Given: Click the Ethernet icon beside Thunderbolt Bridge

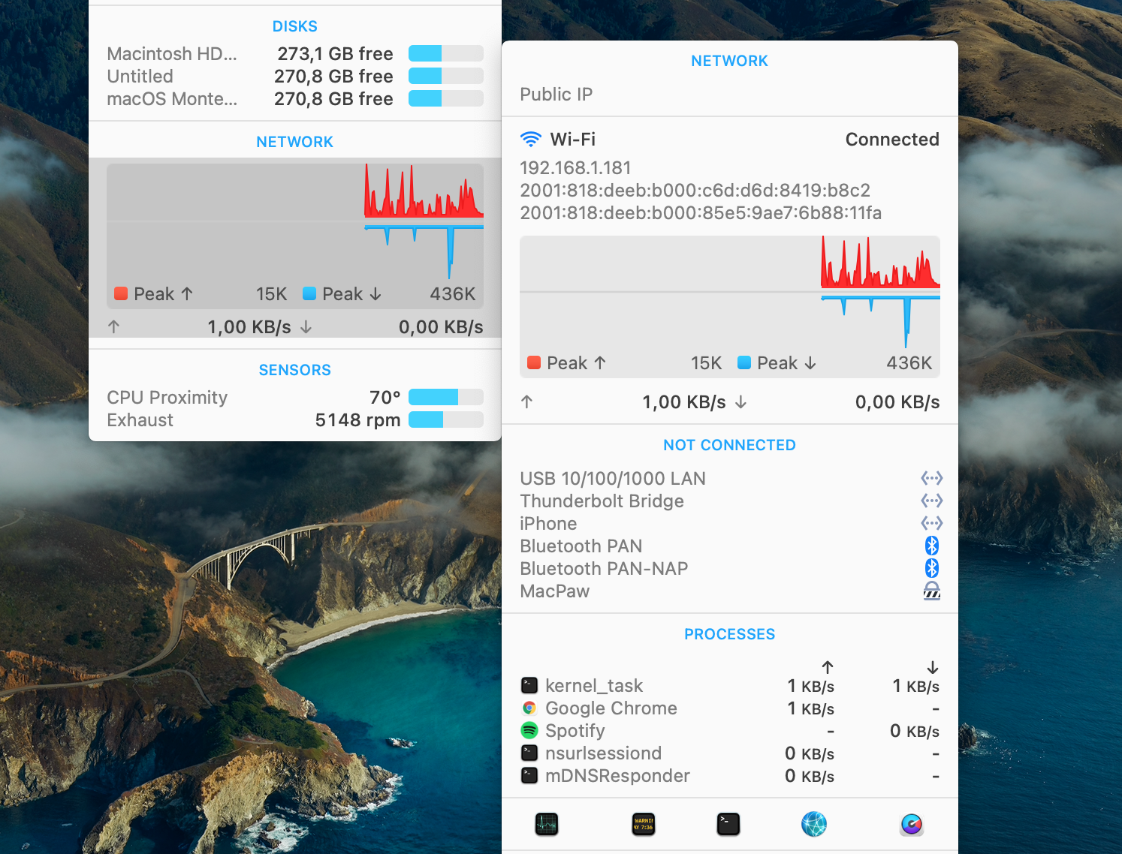Looking at the screenshot, I should click(x=931, y=501).
